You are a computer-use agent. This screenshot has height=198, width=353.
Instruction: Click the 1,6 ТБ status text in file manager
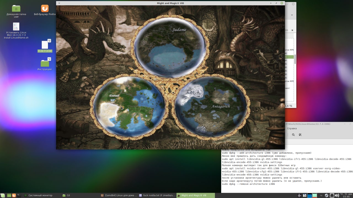tap(288, 106)
